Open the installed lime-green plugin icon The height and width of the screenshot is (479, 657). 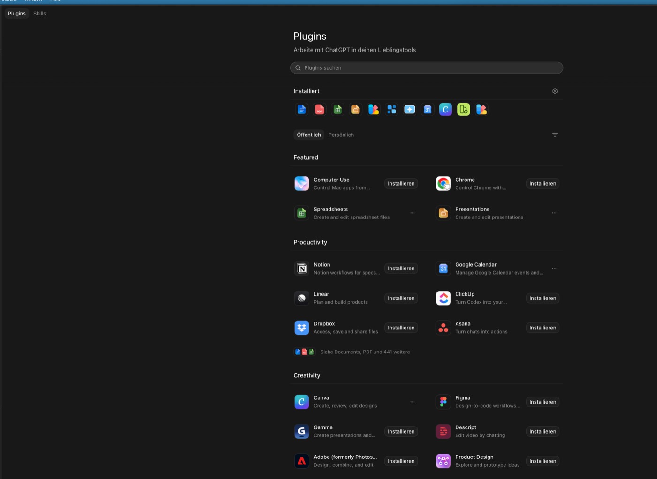[x=464, y=110]
